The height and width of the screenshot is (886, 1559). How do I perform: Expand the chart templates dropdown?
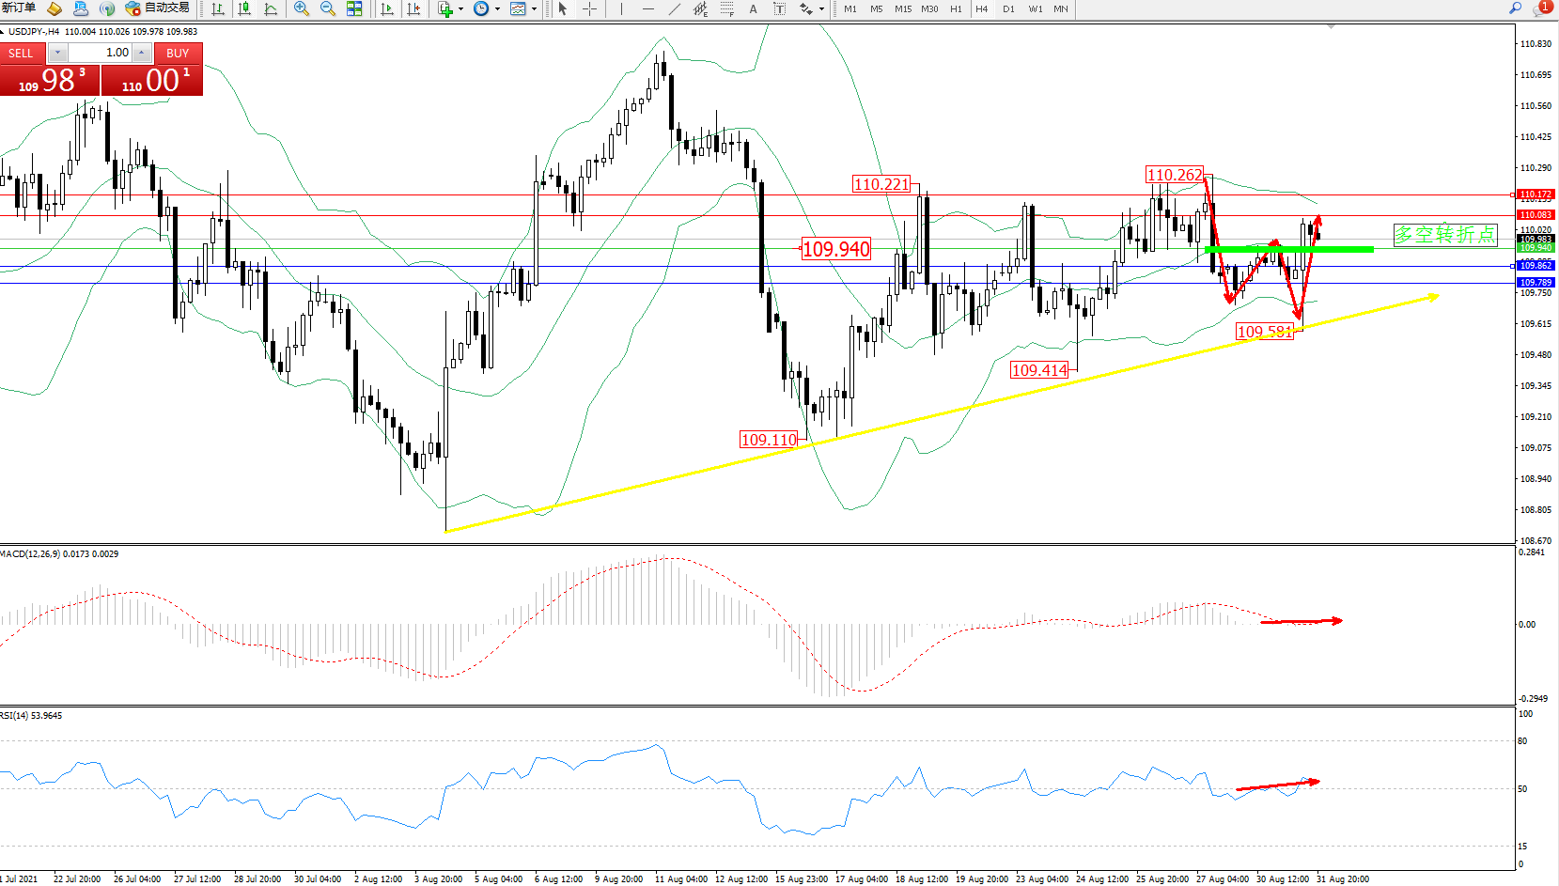click(534, 8)
